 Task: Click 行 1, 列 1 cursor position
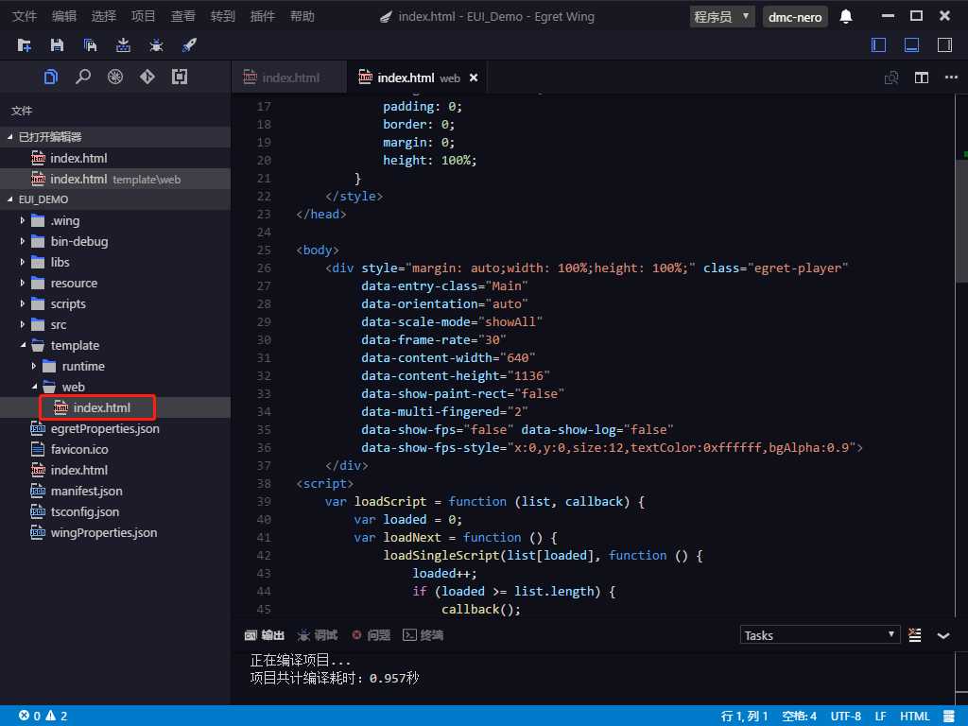click(x=744, y=717)
